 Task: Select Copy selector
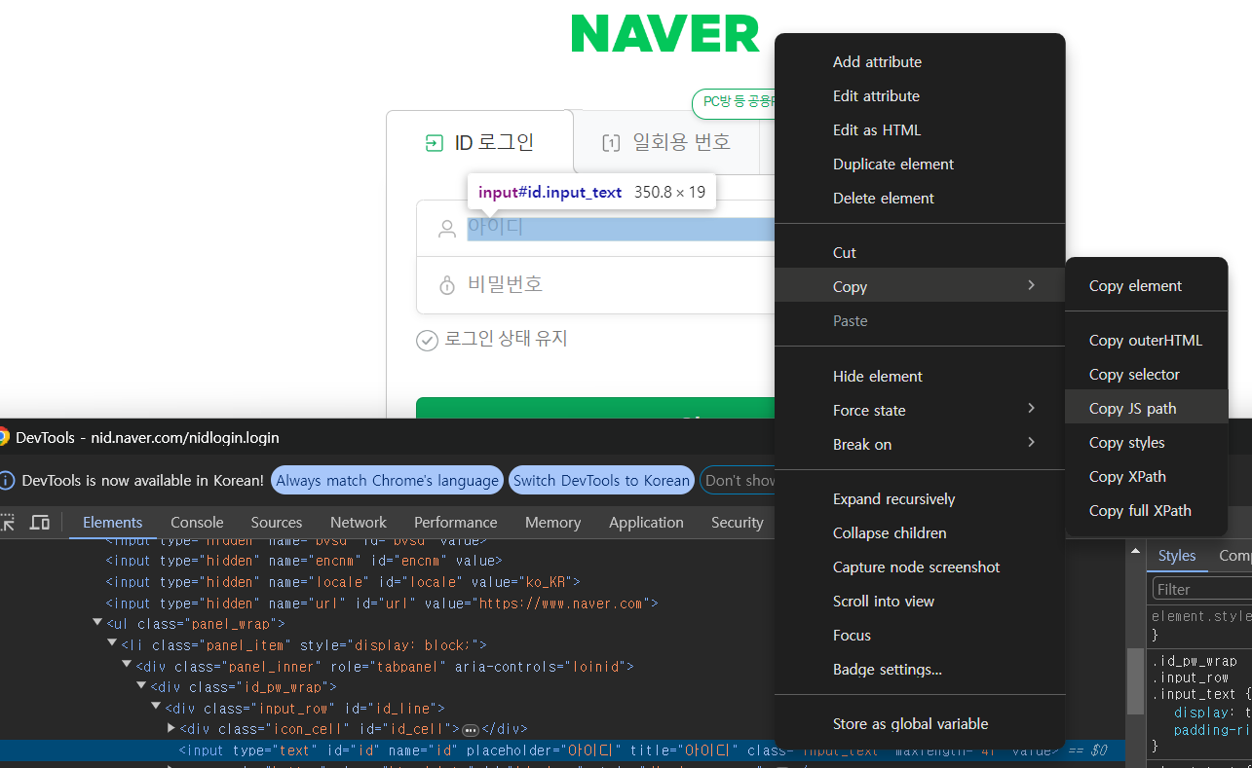coord(1146,374)
